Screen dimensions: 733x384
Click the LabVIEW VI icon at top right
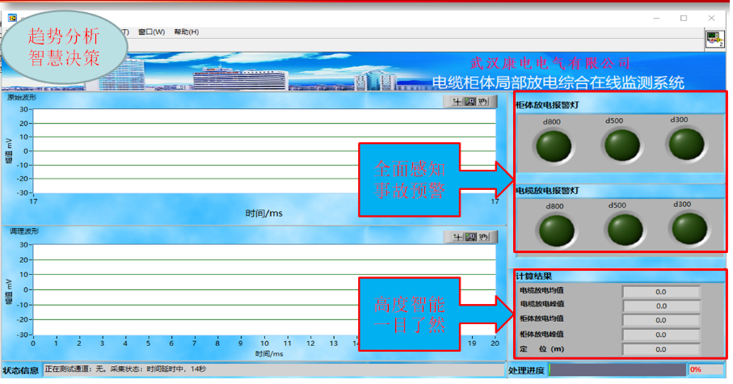pyautogui.click(x=714, y=40)
